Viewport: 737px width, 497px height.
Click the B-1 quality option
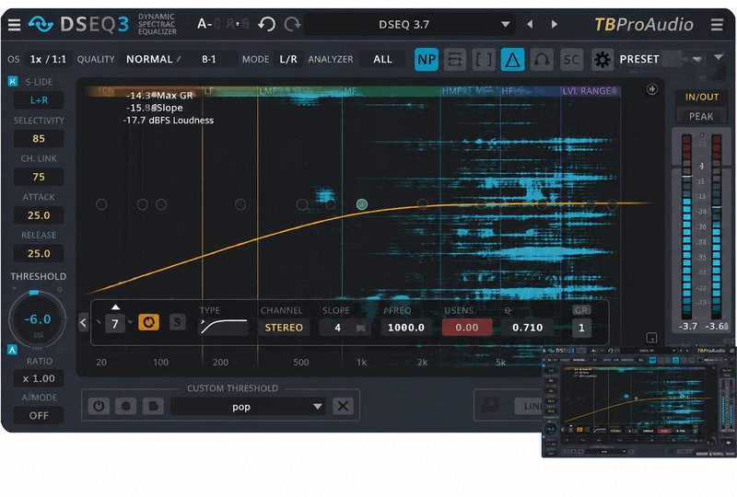tap(209, 59)
